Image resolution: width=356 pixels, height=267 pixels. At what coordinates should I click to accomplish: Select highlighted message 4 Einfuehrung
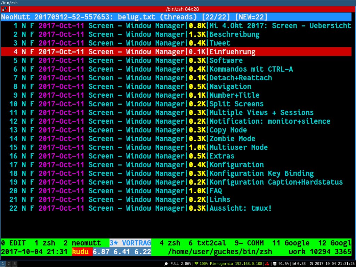[x=176, y=52]
